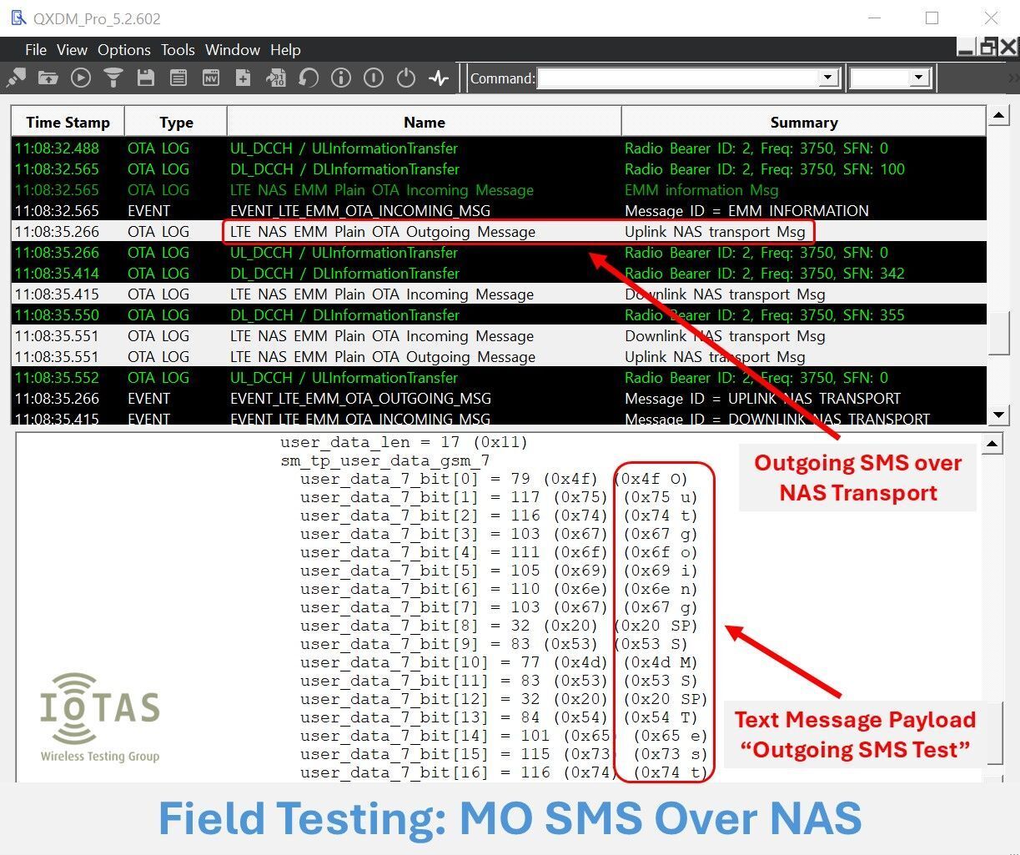Click inside the Command input field
The width and height of the screenshot is (1020, 855).
[678, 78]
